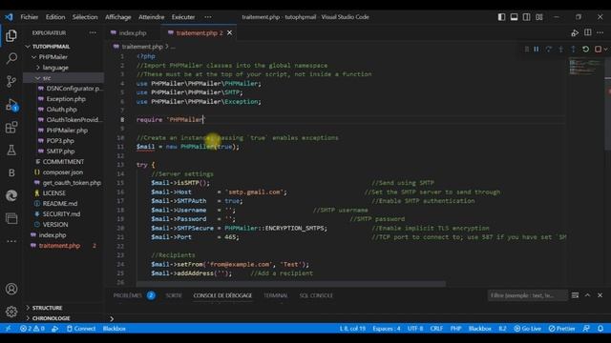Open the Edge browser tools icon in activity bar

(11, 195)
